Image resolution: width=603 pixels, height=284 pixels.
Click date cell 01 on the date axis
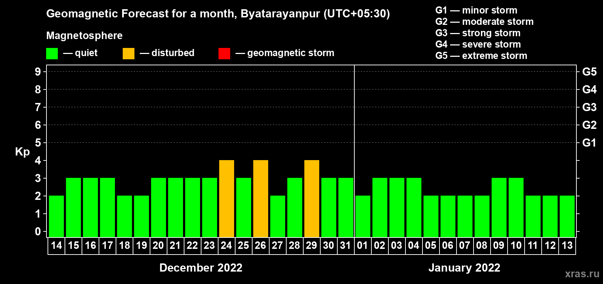tap(363, 246)
